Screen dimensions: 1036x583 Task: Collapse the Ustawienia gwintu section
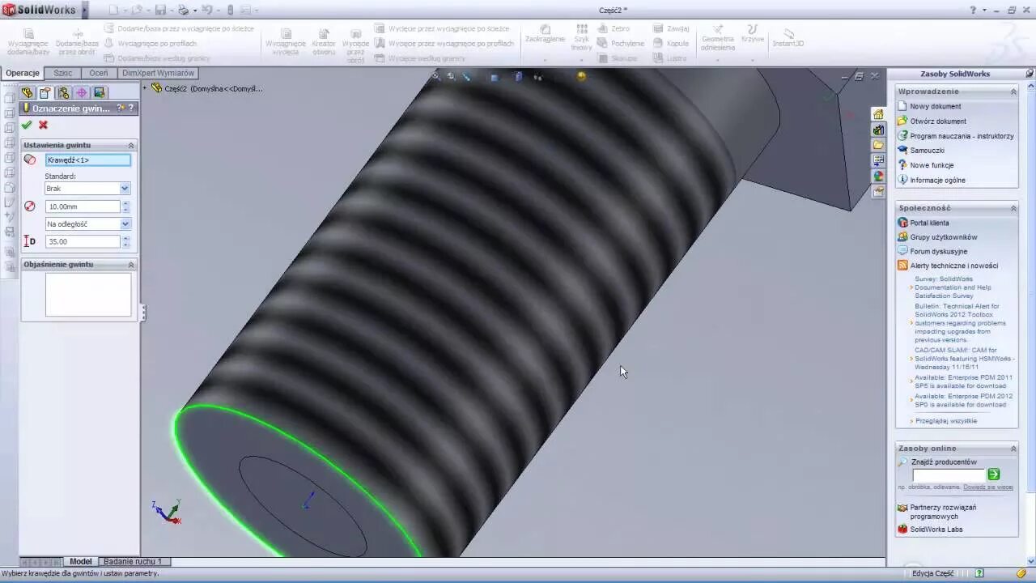pyautogui.click(x=131, y=145)
